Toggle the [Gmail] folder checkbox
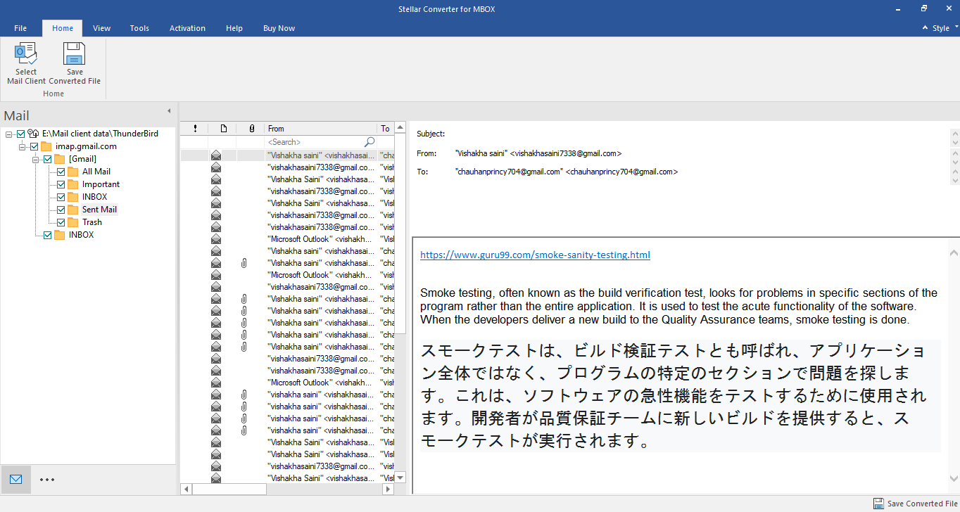Image resolution: width=960 pixels, height=512 pixels. click(x=47, y=159)
